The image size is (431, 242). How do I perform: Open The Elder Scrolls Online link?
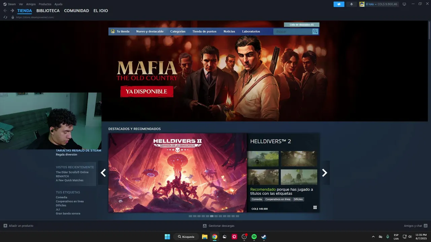coord(72,172)
